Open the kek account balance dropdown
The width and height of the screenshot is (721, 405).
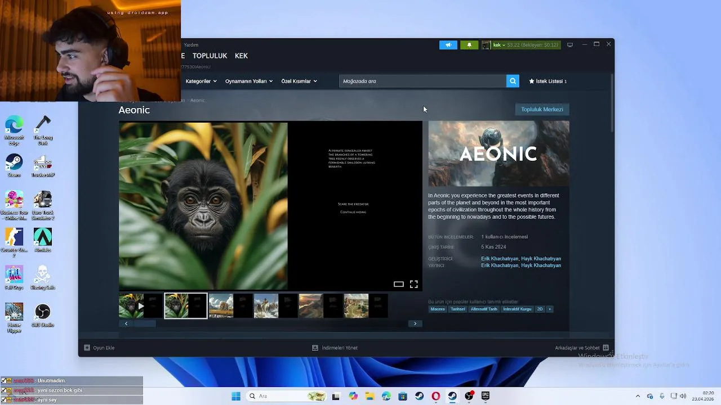pyautogui.click(x=526, y=45)
